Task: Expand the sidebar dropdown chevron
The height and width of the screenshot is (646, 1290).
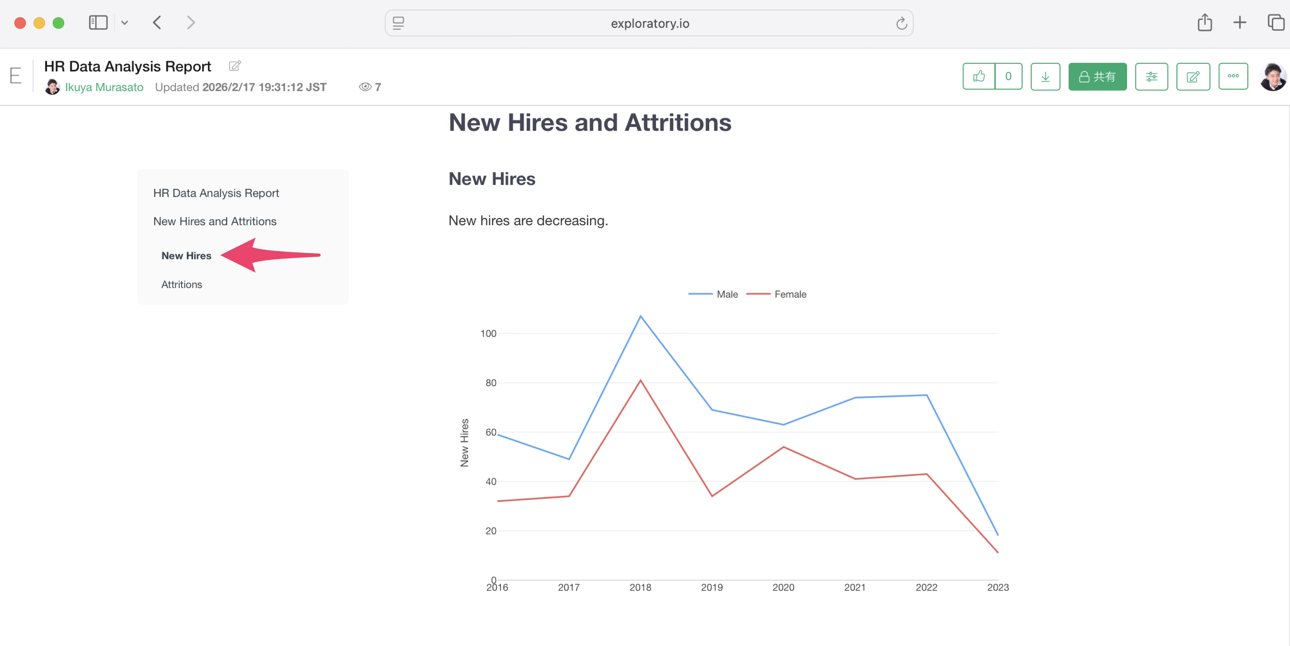Action: (125, 23)
